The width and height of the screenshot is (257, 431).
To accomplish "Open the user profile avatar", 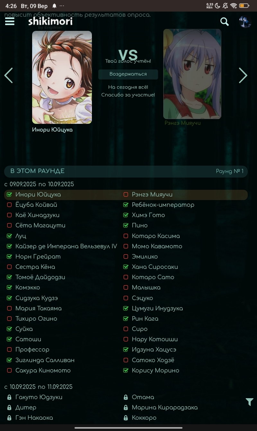I will coord(245,22).
